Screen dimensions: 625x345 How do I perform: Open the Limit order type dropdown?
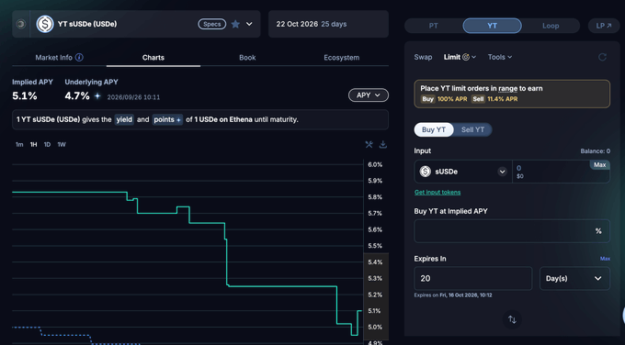click(x=460, y=57)
